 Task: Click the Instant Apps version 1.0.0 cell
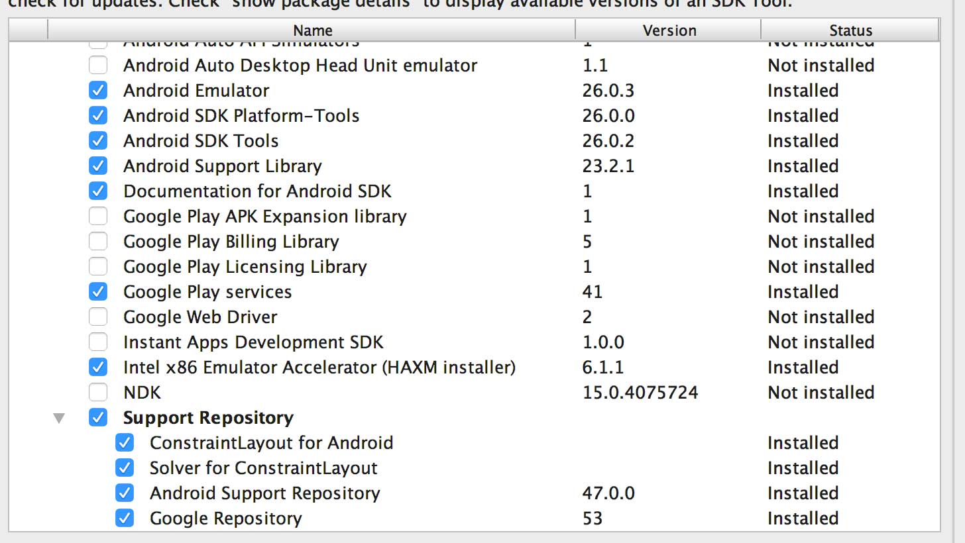click(603, 342)
